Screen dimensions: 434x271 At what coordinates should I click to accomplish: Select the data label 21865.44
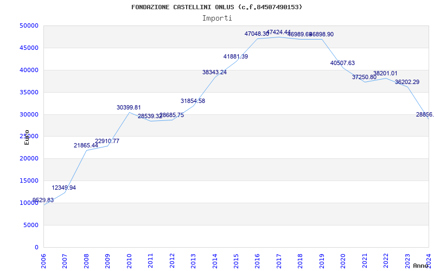click(x=86, y=145)
